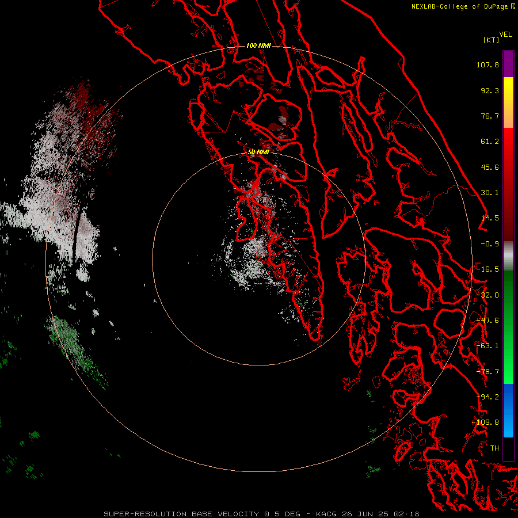Image resolution: width=518 pixels, height=518 pixels.
Task: Click the 100 NMI range ring label
Action: [x=258, y=45]
